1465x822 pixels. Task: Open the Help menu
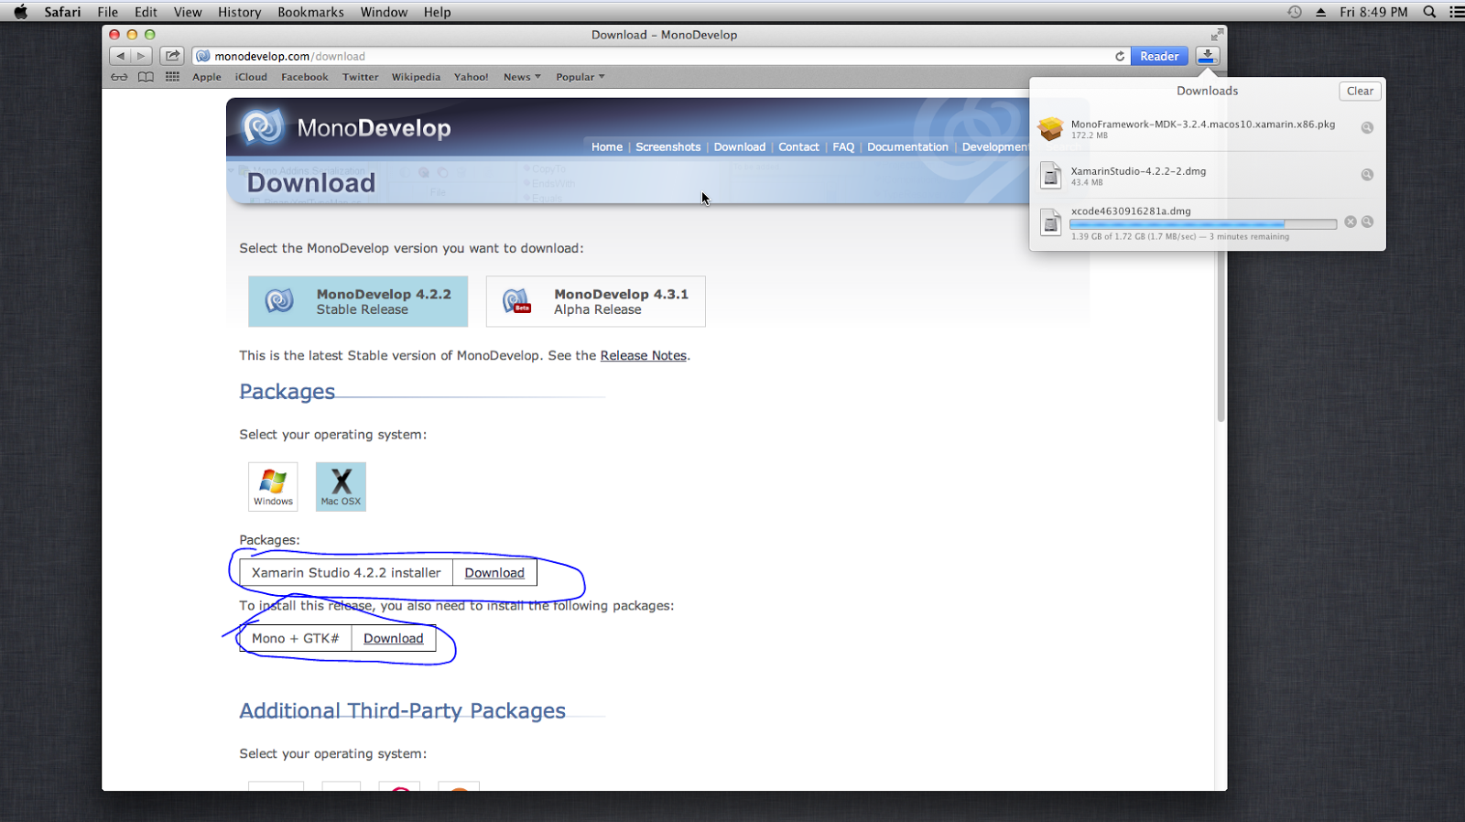pyautogui.click(x=437, y=12)
